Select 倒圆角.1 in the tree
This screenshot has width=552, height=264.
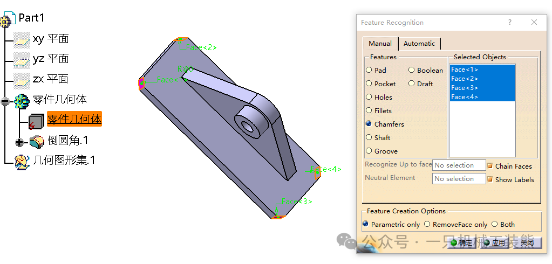(x=67, y=140)
